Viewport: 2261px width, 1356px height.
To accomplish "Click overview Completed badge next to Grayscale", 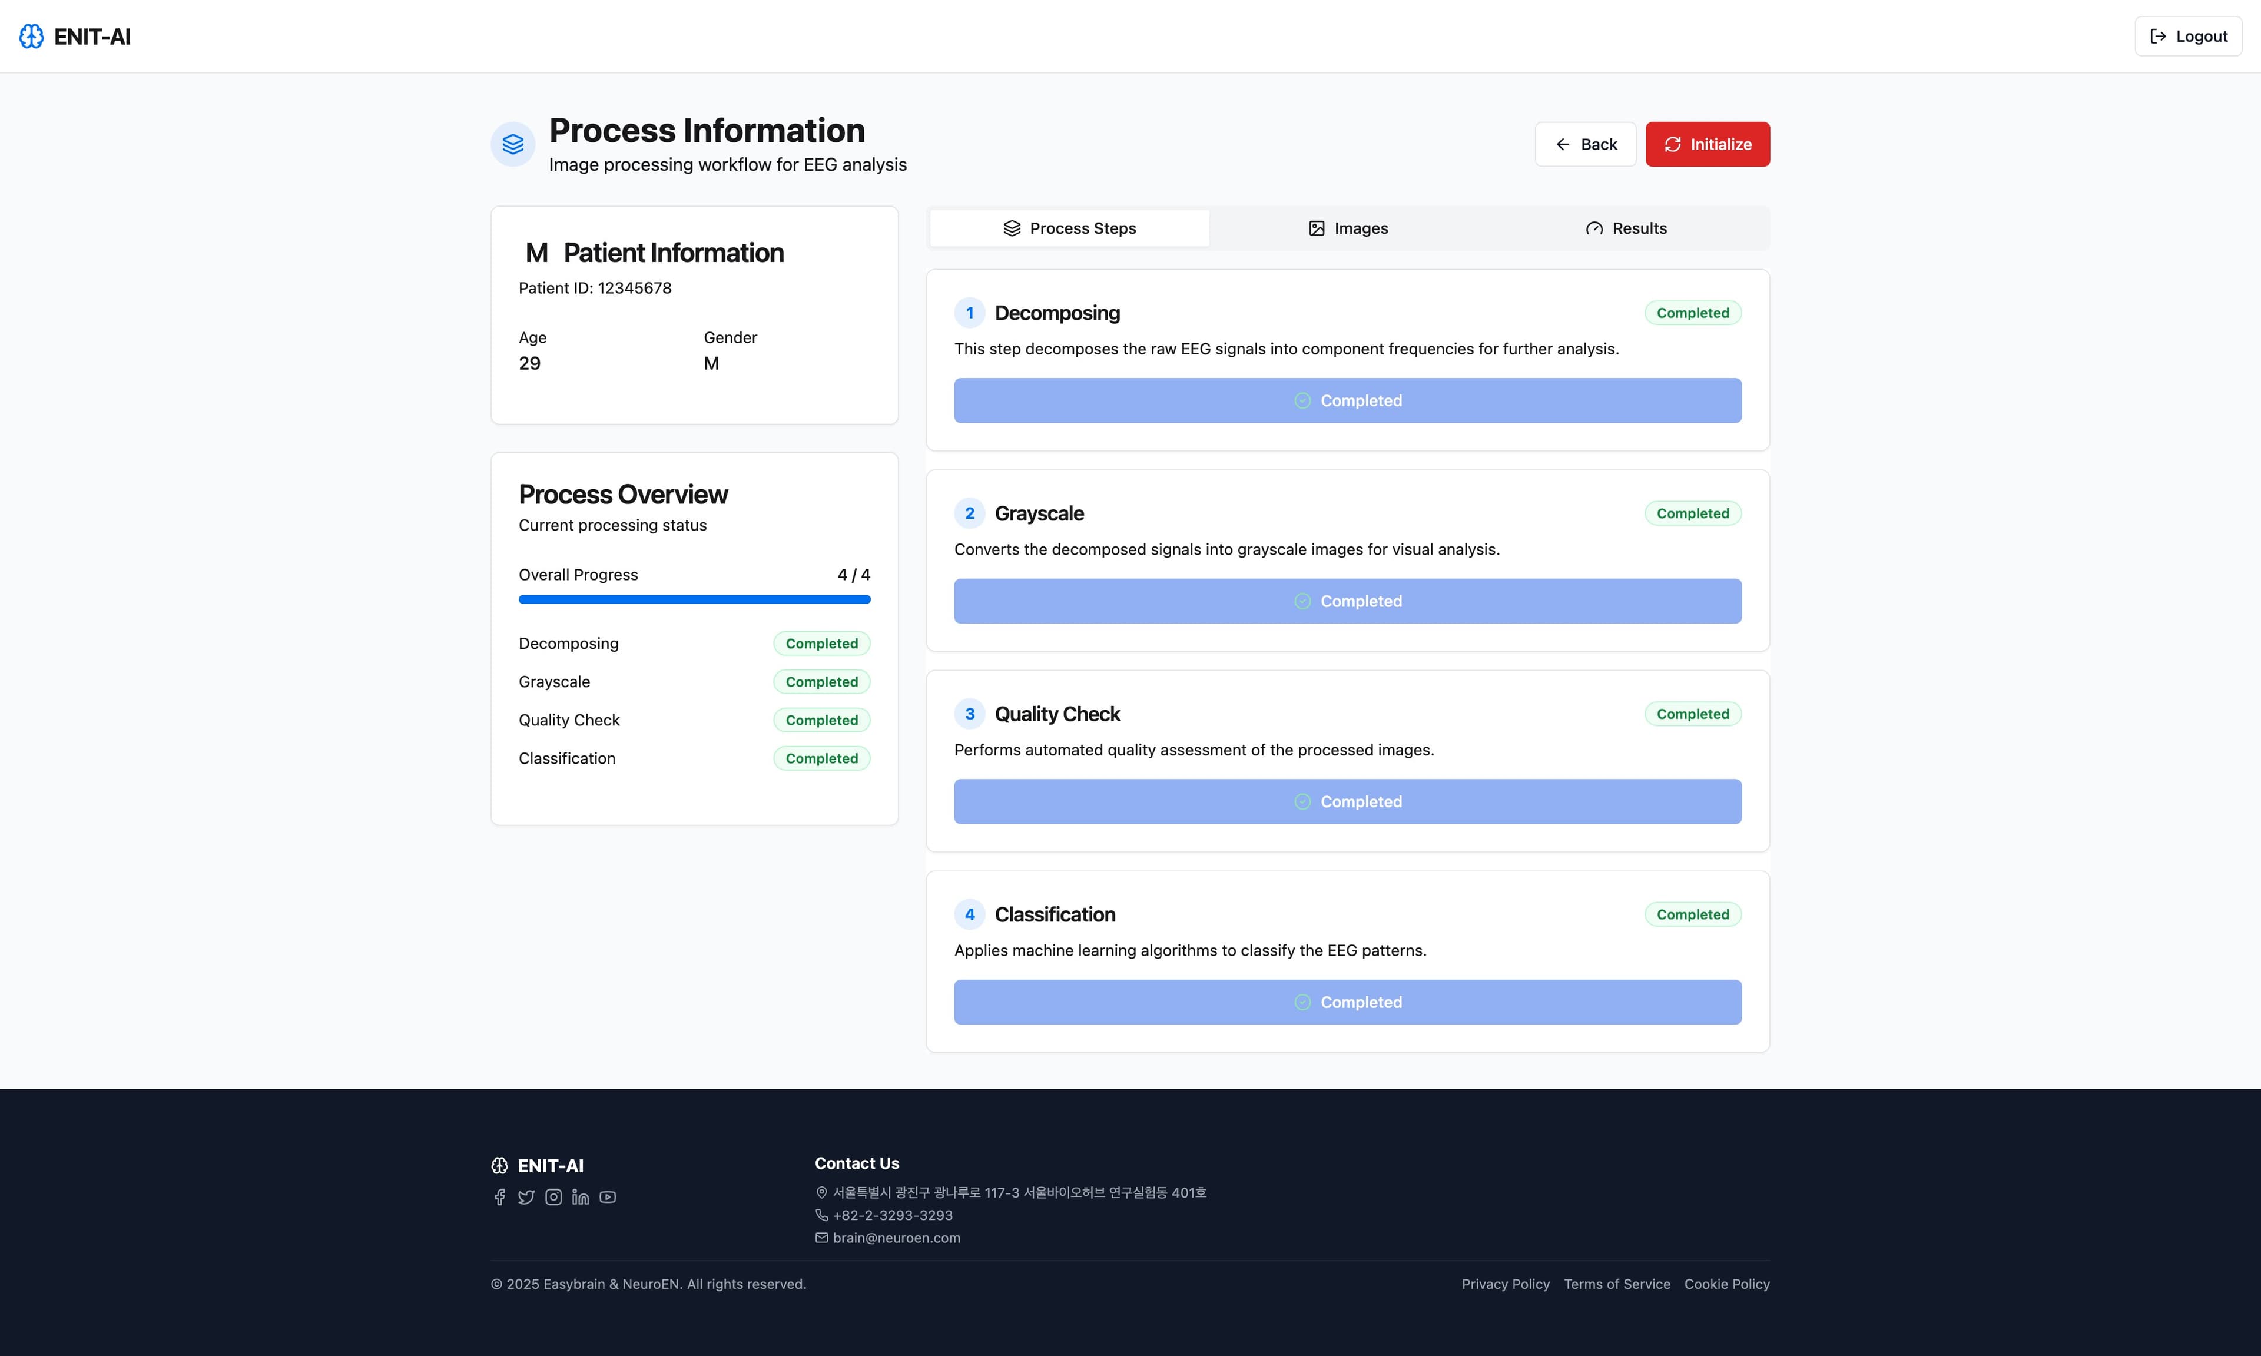I will 821,682.
